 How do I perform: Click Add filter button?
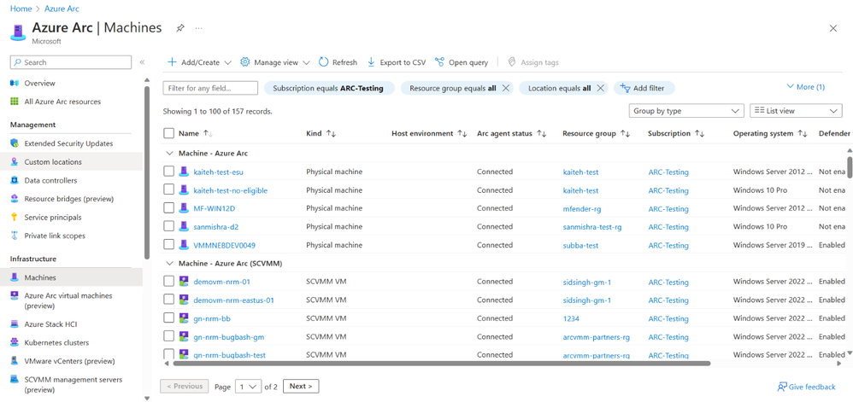point(644,88)
